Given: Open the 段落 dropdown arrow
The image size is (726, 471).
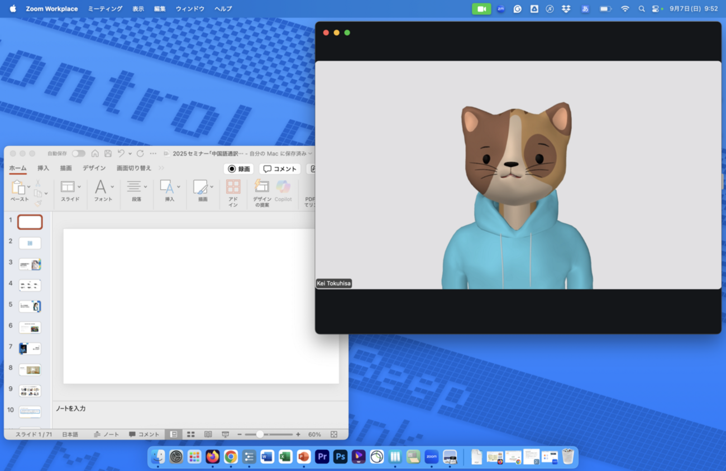Looking at the screenshot, I should coord(145,186).
